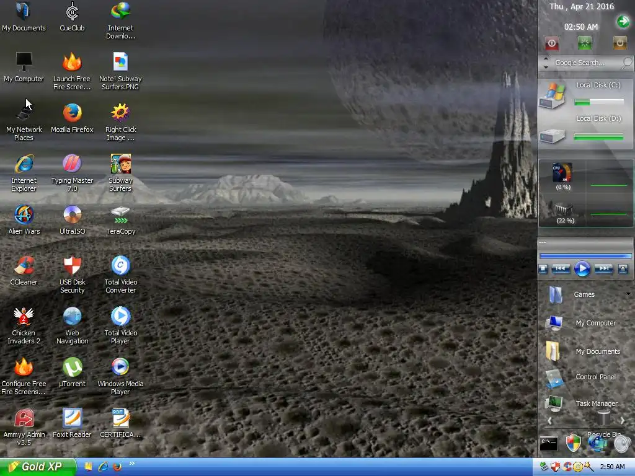
Task: Select the CCleaner desktop icon
Action: pyautogui.click(x=24, y=270)
